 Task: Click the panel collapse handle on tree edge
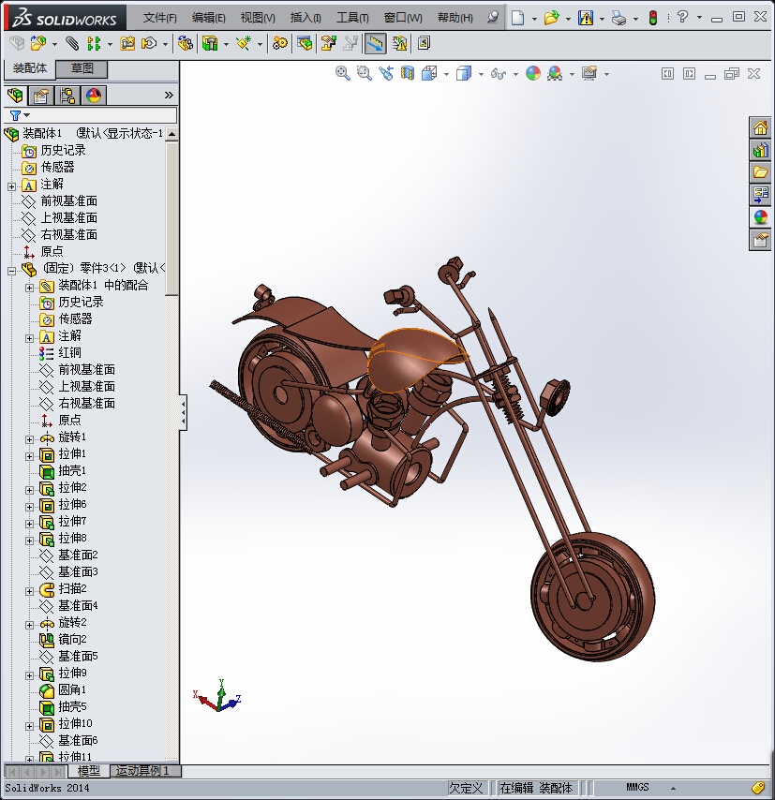183,412
